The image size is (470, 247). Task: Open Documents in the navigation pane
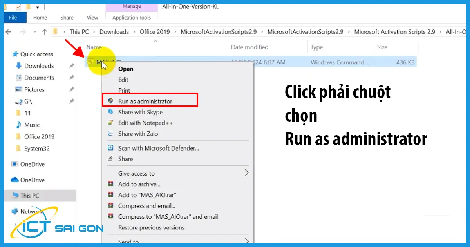34,78
